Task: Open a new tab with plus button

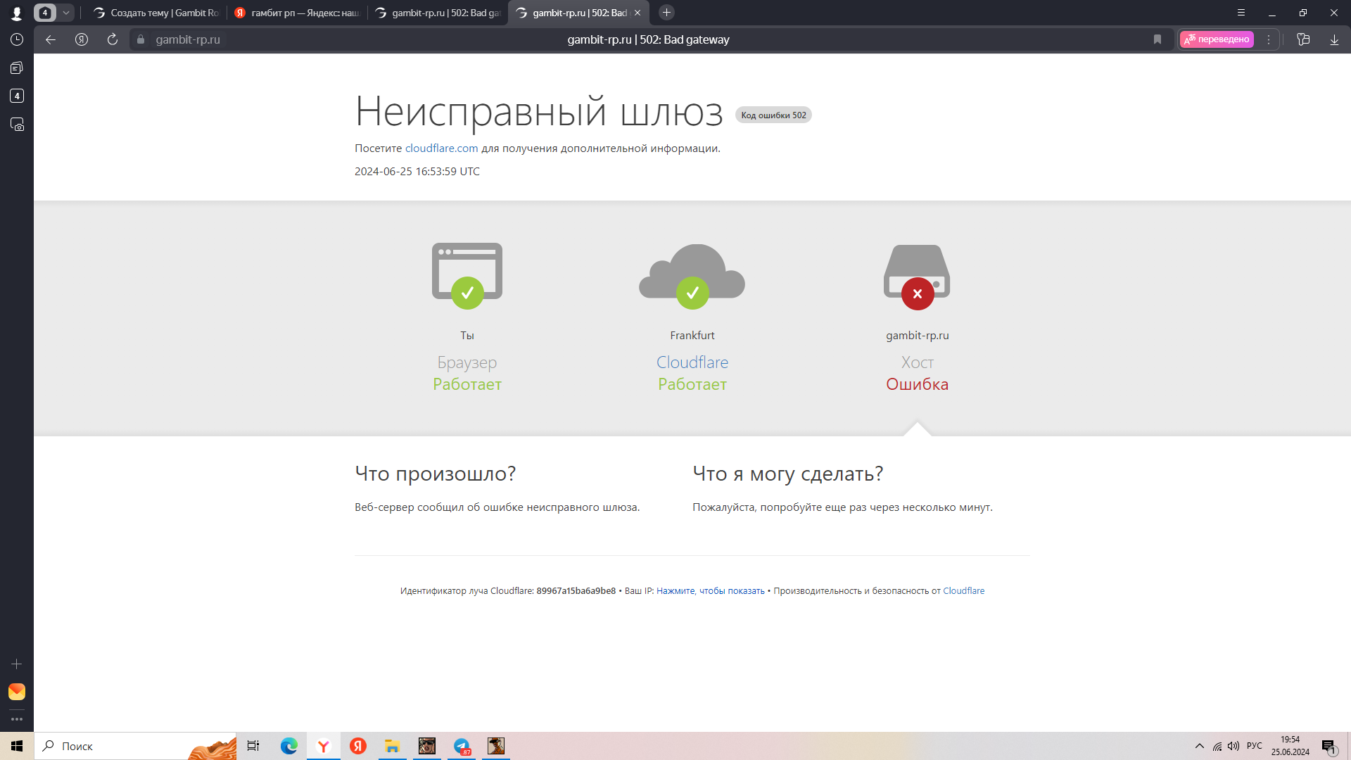Action: (x=666, y=13)
